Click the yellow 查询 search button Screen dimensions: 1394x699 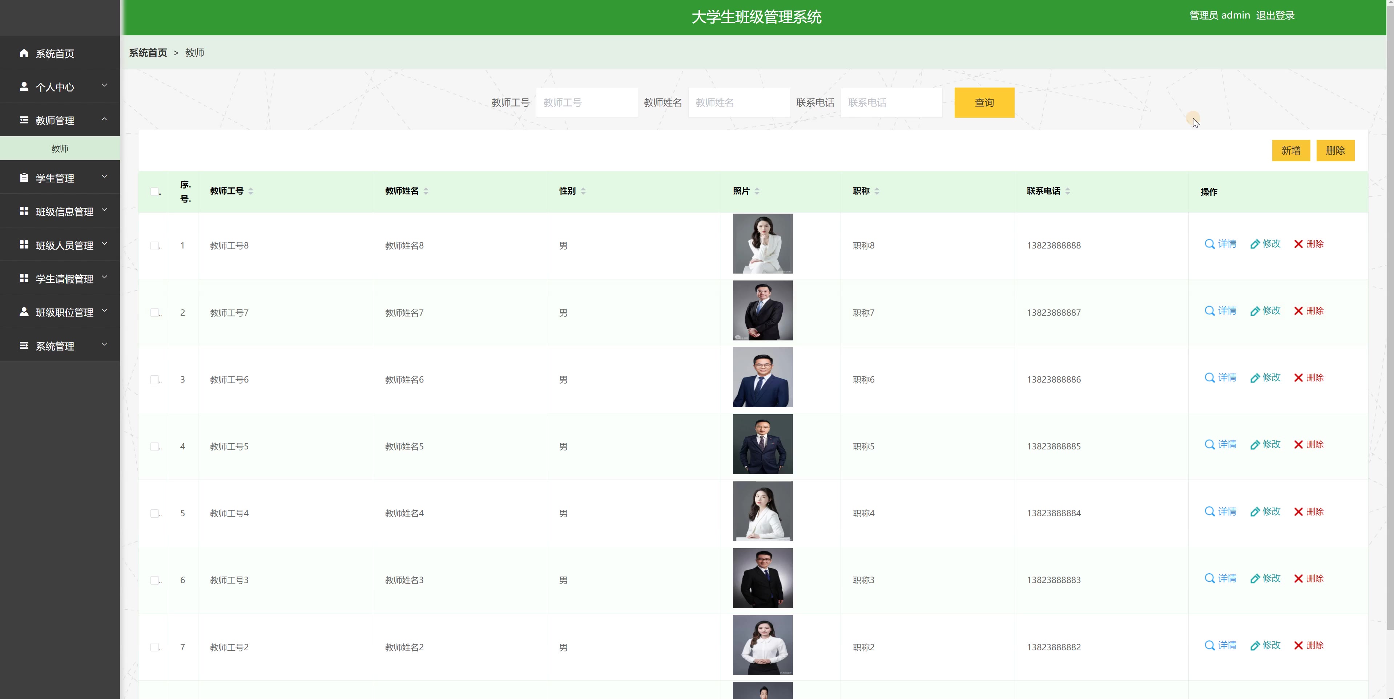pyautogui.click(x=984, y=102)
